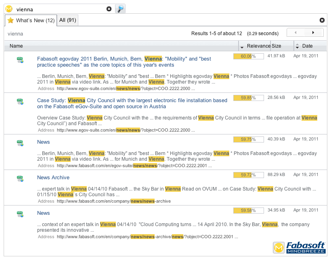Click the 28.56 kB size value
This screenshot has height=260, width=331.
pyautogui.click(x=276, y=97)
